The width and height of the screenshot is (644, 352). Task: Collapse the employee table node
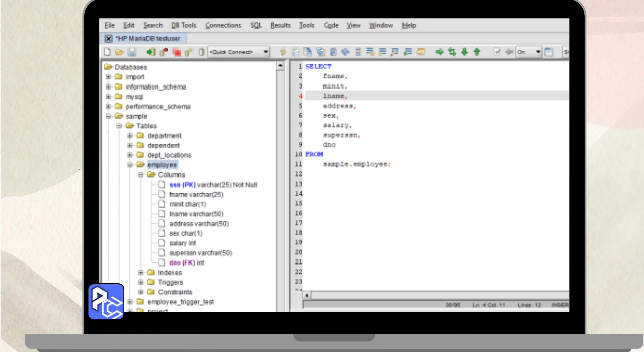point(130,165)
